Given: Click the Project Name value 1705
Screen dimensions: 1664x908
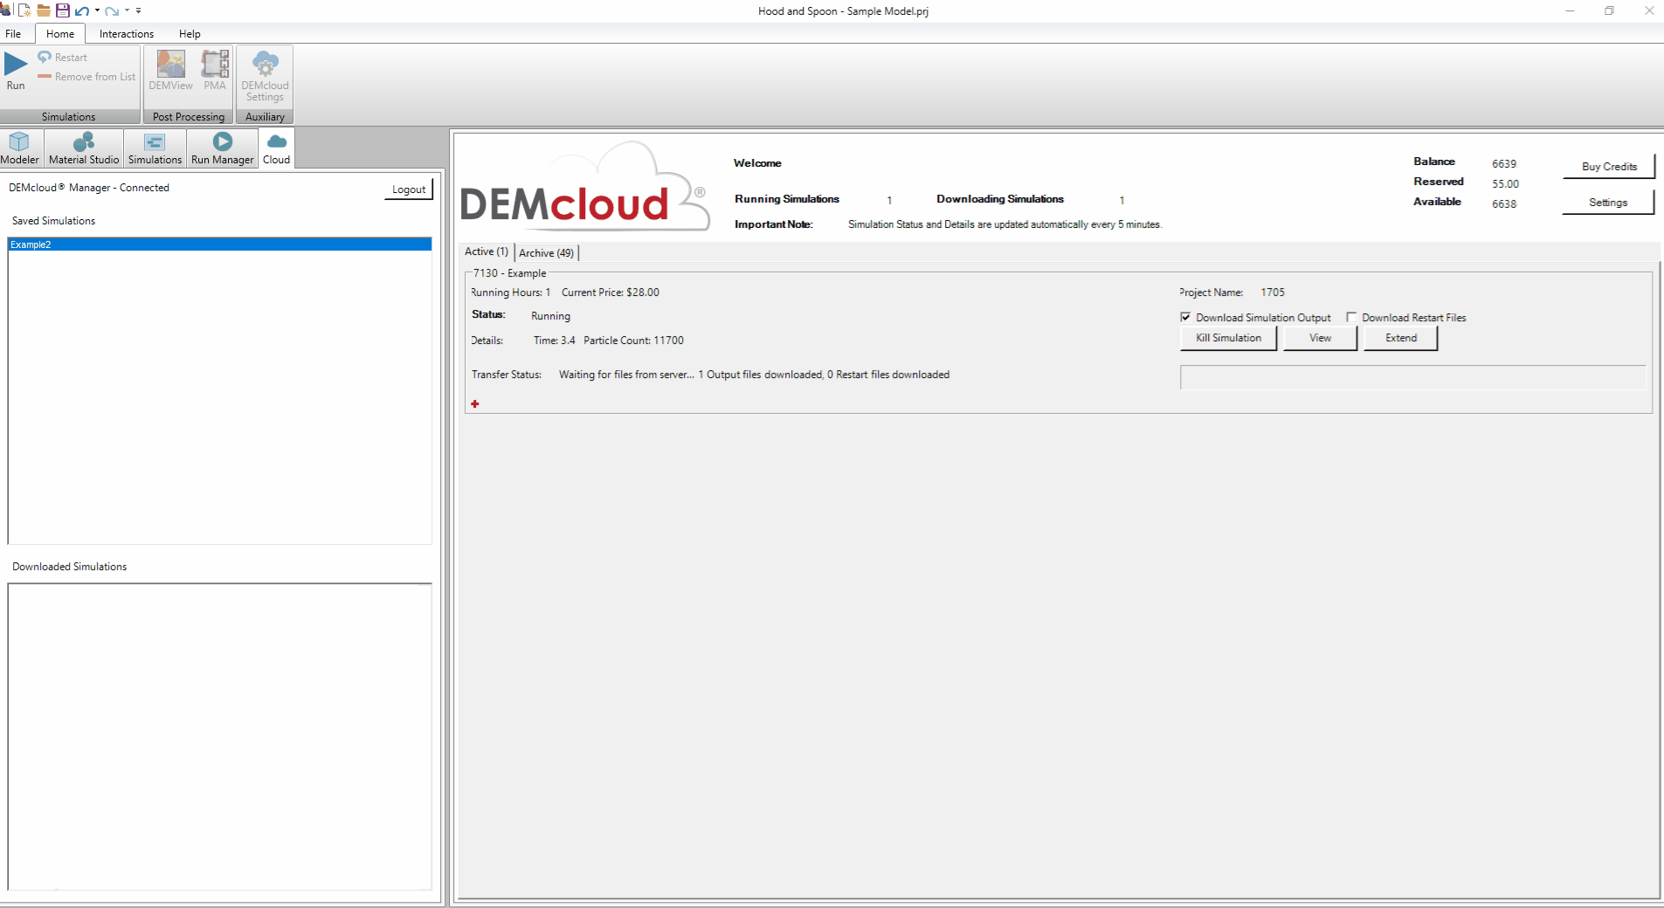Looking at the screenshot, I should (1273, 292).
